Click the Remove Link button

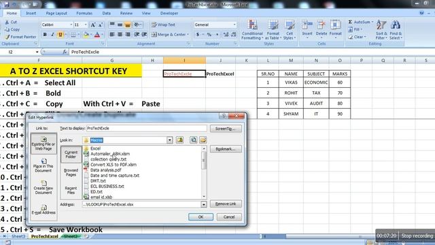pyautogui.click(x=226, y=204)
